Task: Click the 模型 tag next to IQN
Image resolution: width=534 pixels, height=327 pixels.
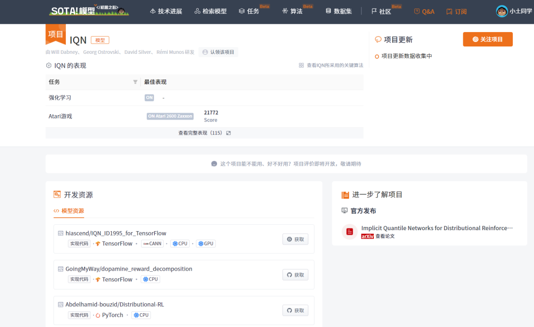Action: [100, 40]
